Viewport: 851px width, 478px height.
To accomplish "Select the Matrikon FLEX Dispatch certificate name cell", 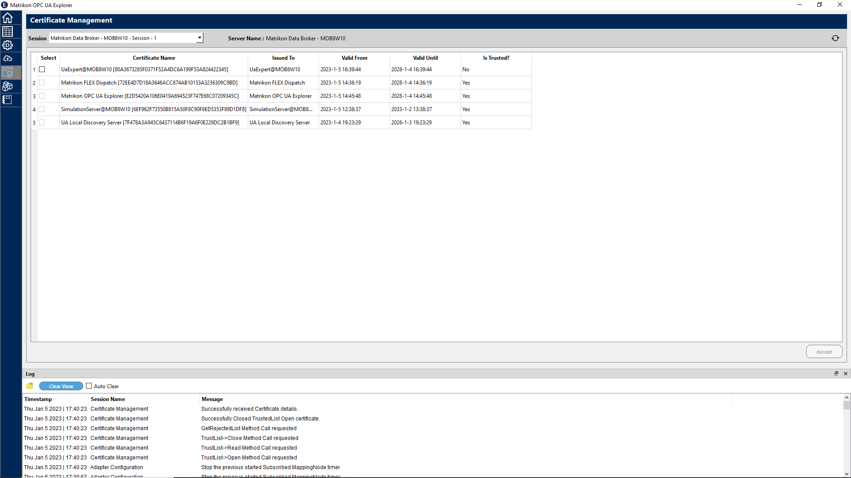I will 154,83.
